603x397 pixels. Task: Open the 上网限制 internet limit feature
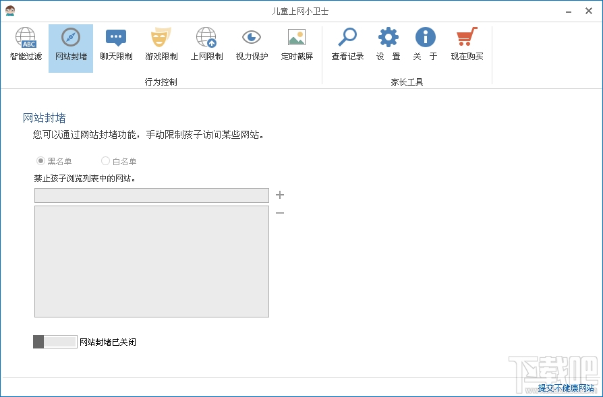(x=206, y=44)
